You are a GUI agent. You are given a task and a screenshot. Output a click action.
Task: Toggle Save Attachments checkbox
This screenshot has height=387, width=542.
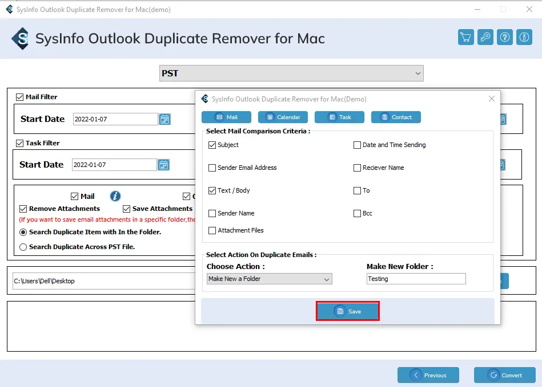coord(127,209)
